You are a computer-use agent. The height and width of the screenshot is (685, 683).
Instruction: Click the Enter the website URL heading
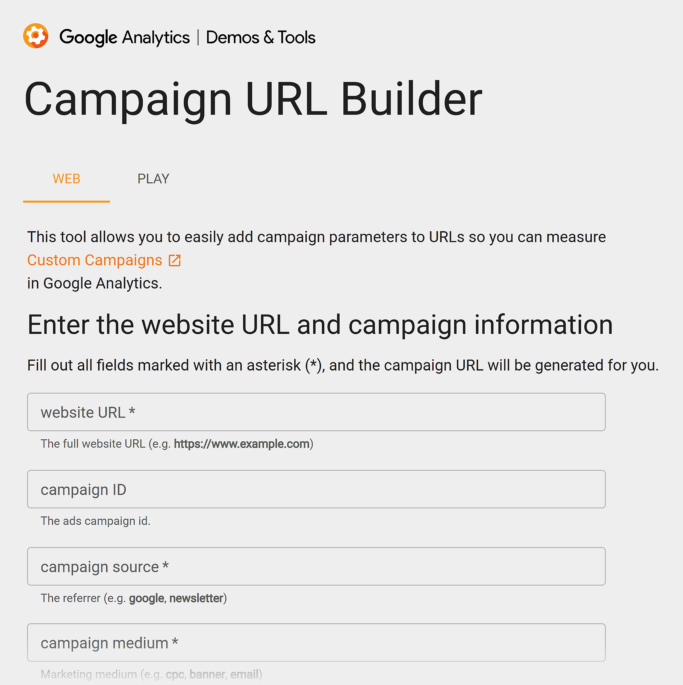pyautogui.click(x=319, y=324)
